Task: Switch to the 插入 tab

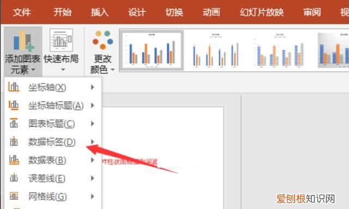Action: click(100, 12)
